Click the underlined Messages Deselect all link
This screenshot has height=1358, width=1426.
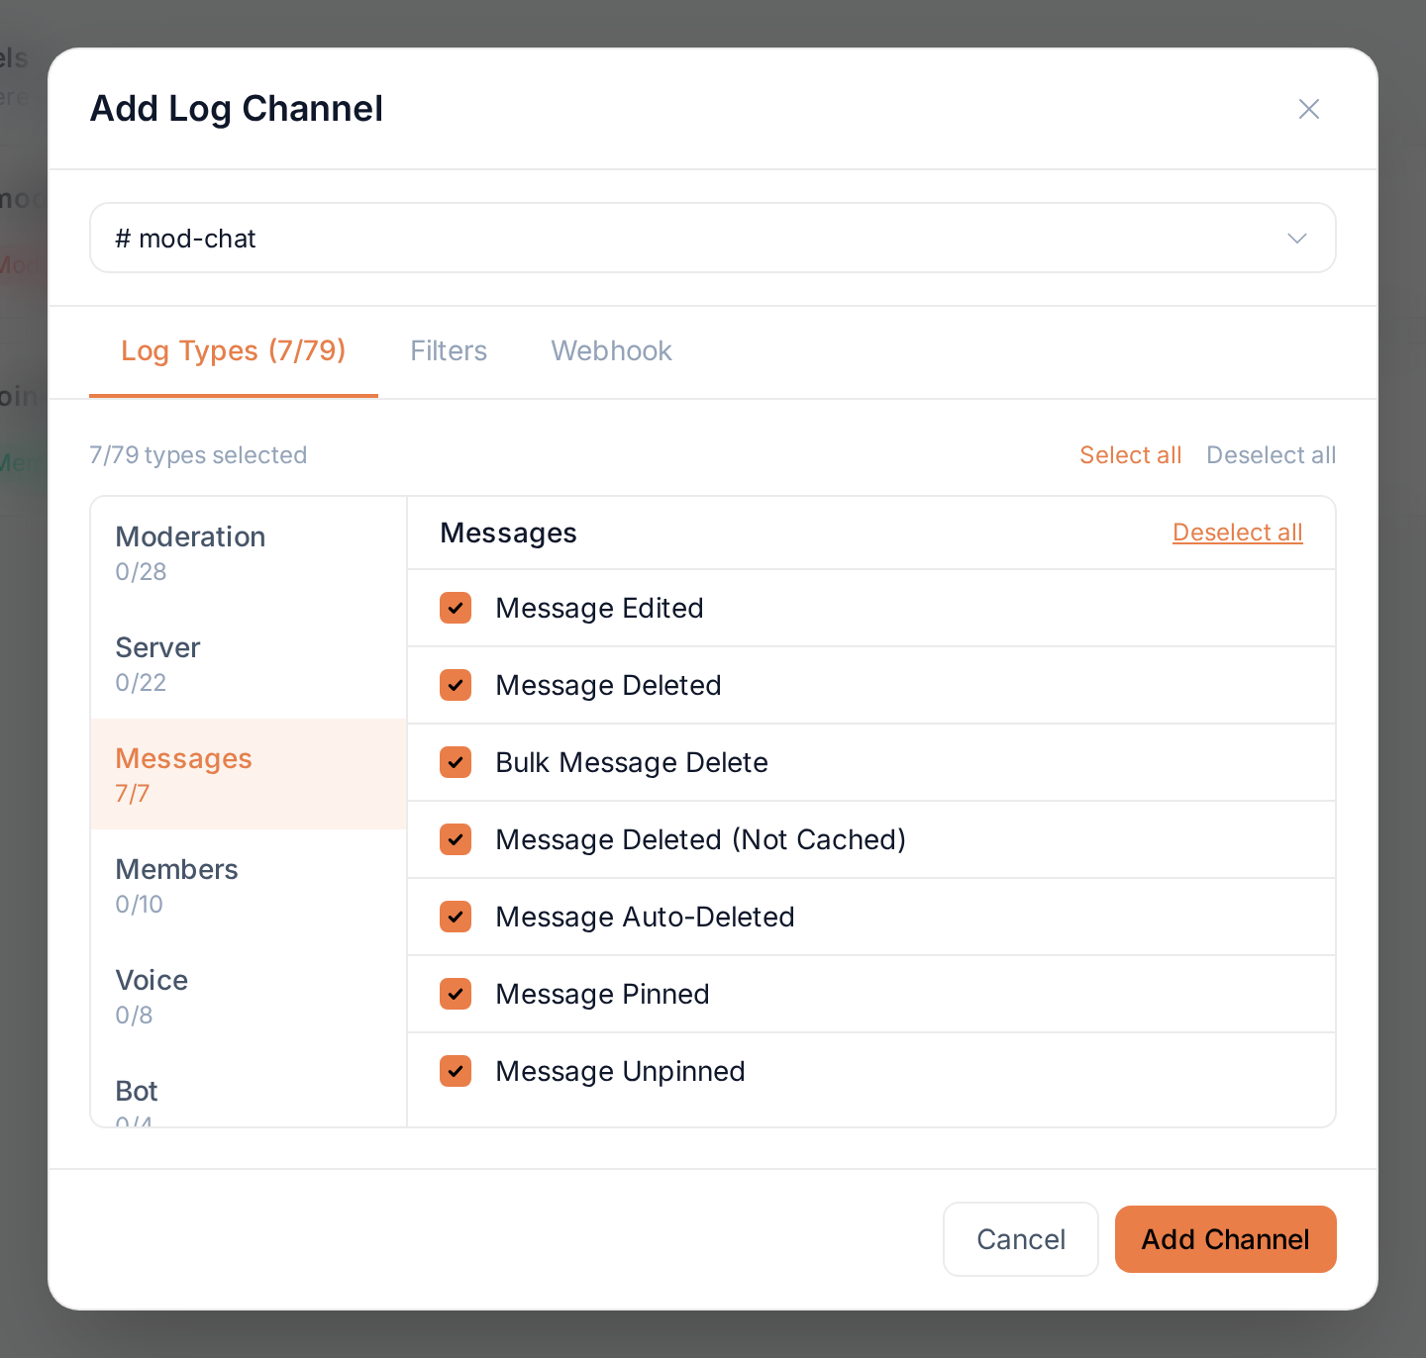(x=1237, y=533)
